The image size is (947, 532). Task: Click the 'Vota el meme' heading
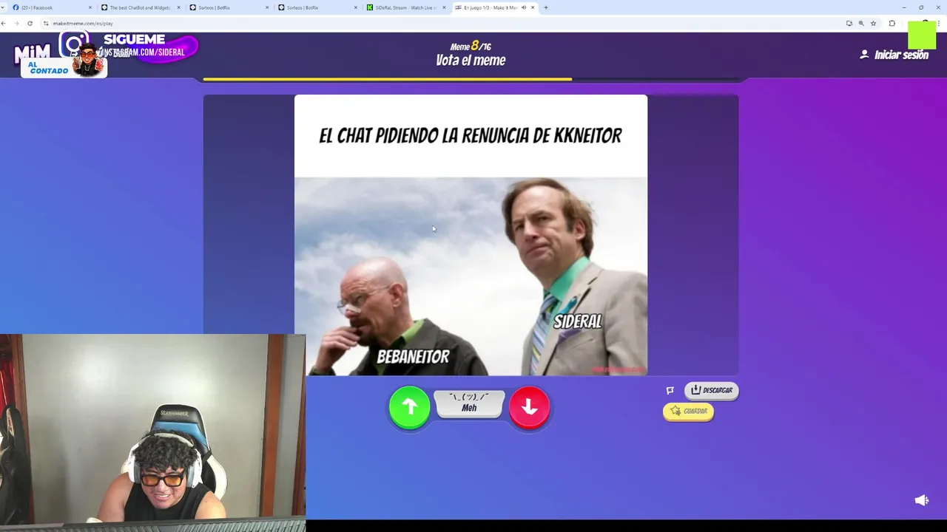pos(471,61)
